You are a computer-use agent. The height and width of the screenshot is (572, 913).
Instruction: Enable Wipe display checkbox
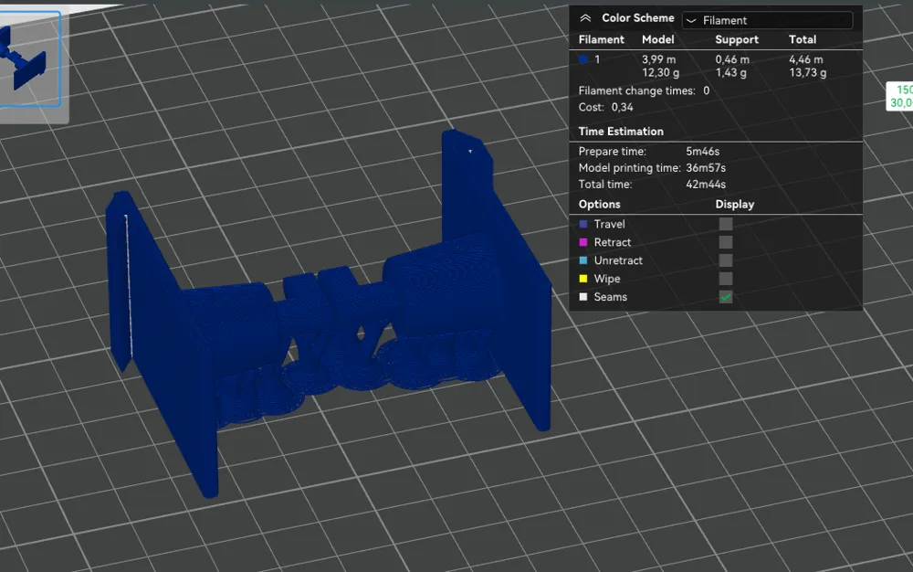[726, 279]
